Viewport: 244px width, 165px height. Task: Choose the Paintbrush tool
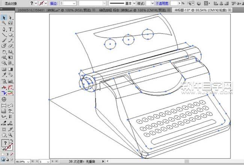point(4,40)
